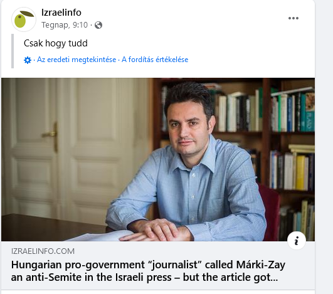Click the blue gear translation settings icon
333x294 pixels.
(28, 60)
